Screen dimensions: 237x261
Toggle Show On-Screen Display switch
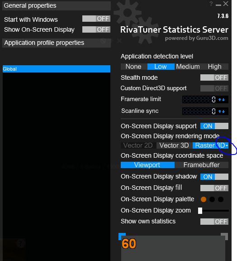96,29
